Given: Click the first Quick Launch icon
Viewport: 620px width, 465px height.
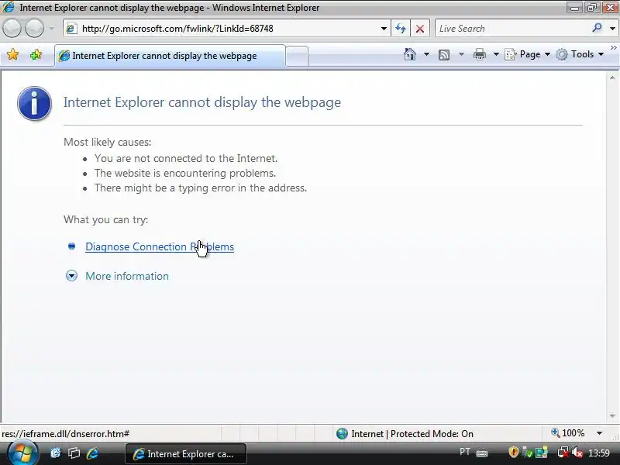Looking at the screenshot, I should tap(55, 453).
